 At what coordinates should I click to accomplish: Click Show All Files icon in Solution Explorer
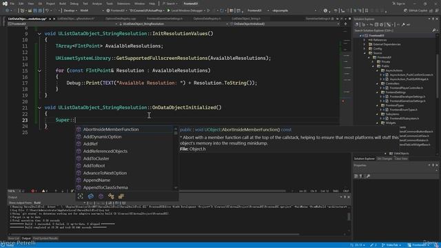point(381,25)
